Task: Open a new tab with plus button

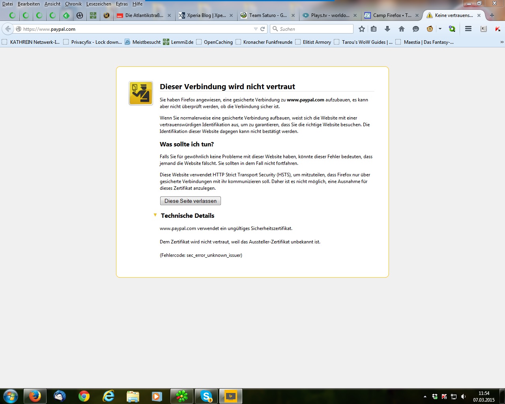Action: (x=492, y=15)
